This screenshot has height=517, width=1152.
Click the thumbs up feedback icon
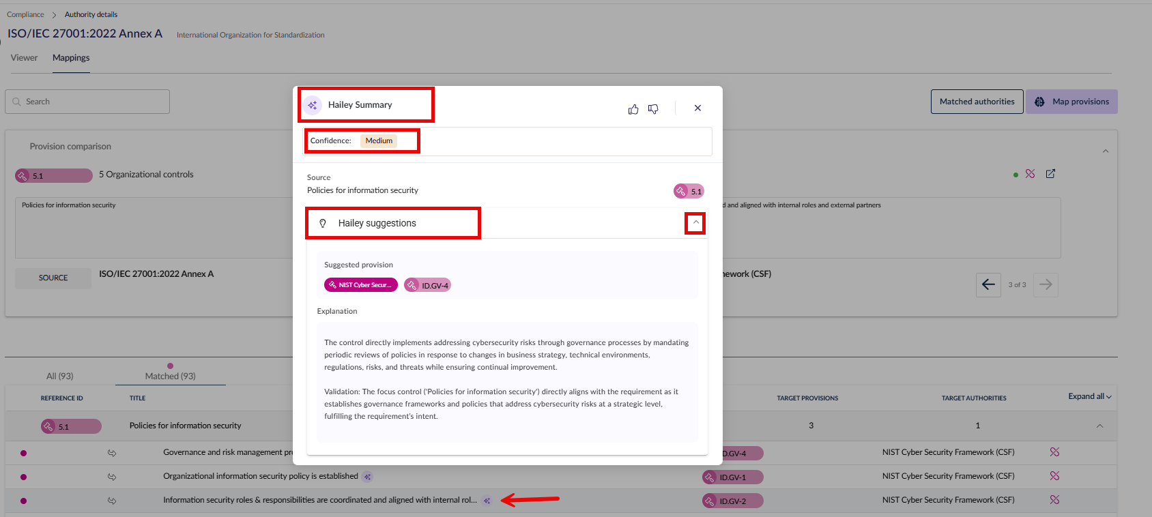point(633,109)
